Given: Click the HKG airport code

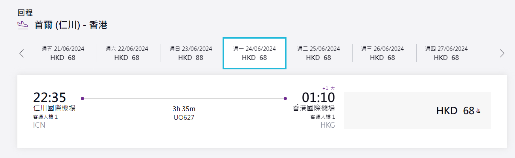Looking at the screenshot, I should [327, 125].
